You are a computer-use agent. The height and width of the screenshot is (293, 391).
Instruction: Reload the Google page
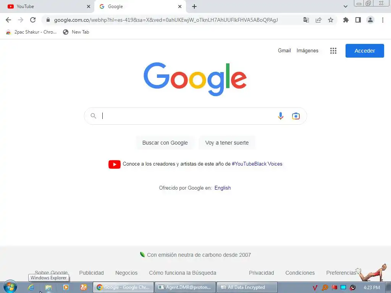click(33, 20)
